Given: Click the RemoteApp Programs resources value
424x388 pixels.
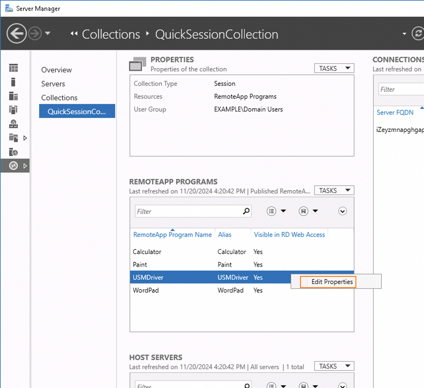Looking at the screenshot, I should (x=245, y=96).
